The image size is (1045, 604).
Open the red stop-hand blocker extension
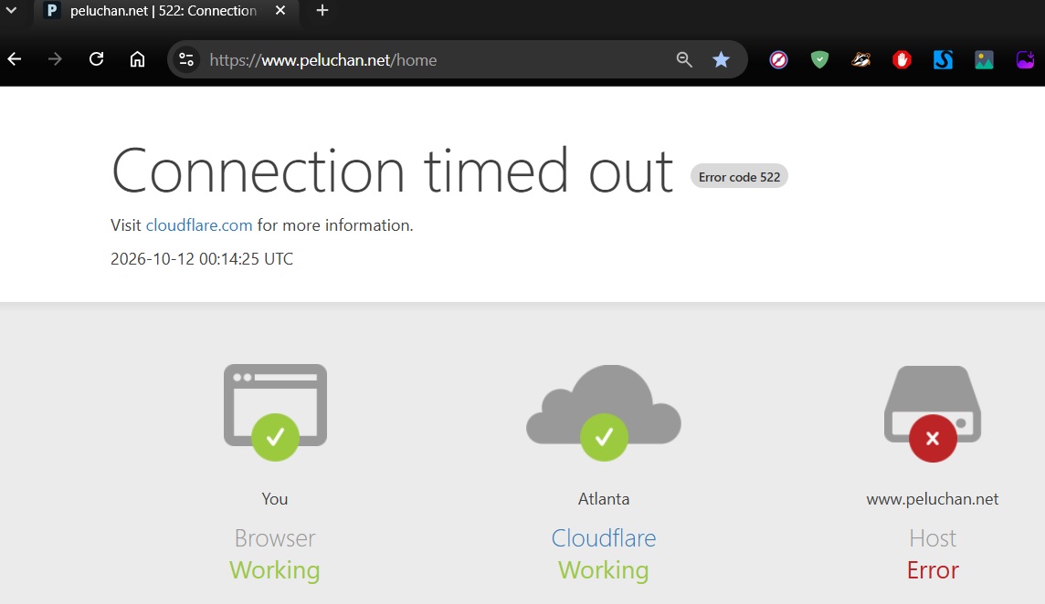click(x=902, y=60)
